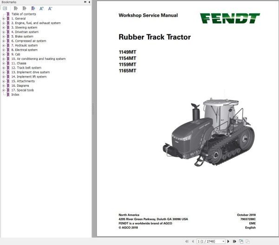Expand the '14. Implement lift system' bookmark

[4, 77]
